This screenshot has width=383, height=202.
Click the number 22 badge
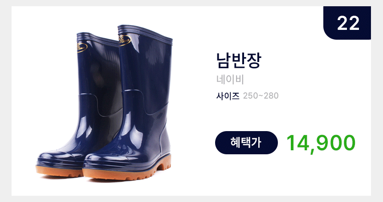tap(347, 23)
